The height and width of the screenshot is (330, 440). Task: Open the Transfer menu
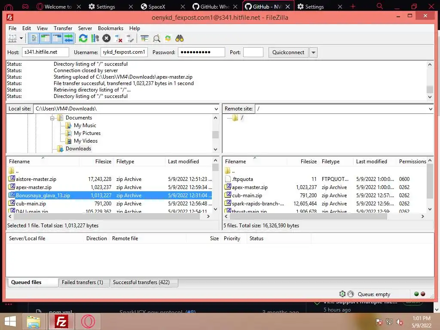pos(63,28)
